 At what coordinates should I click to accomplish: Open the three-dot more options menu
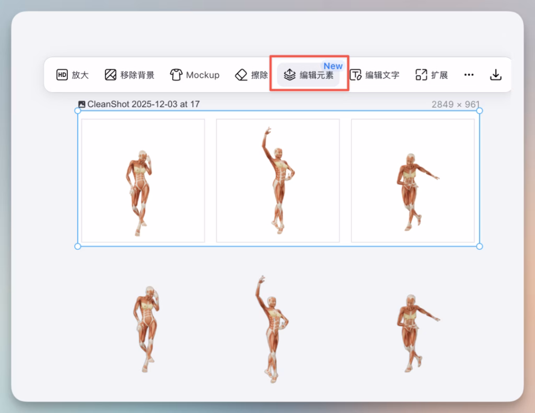tap(469, 75)
